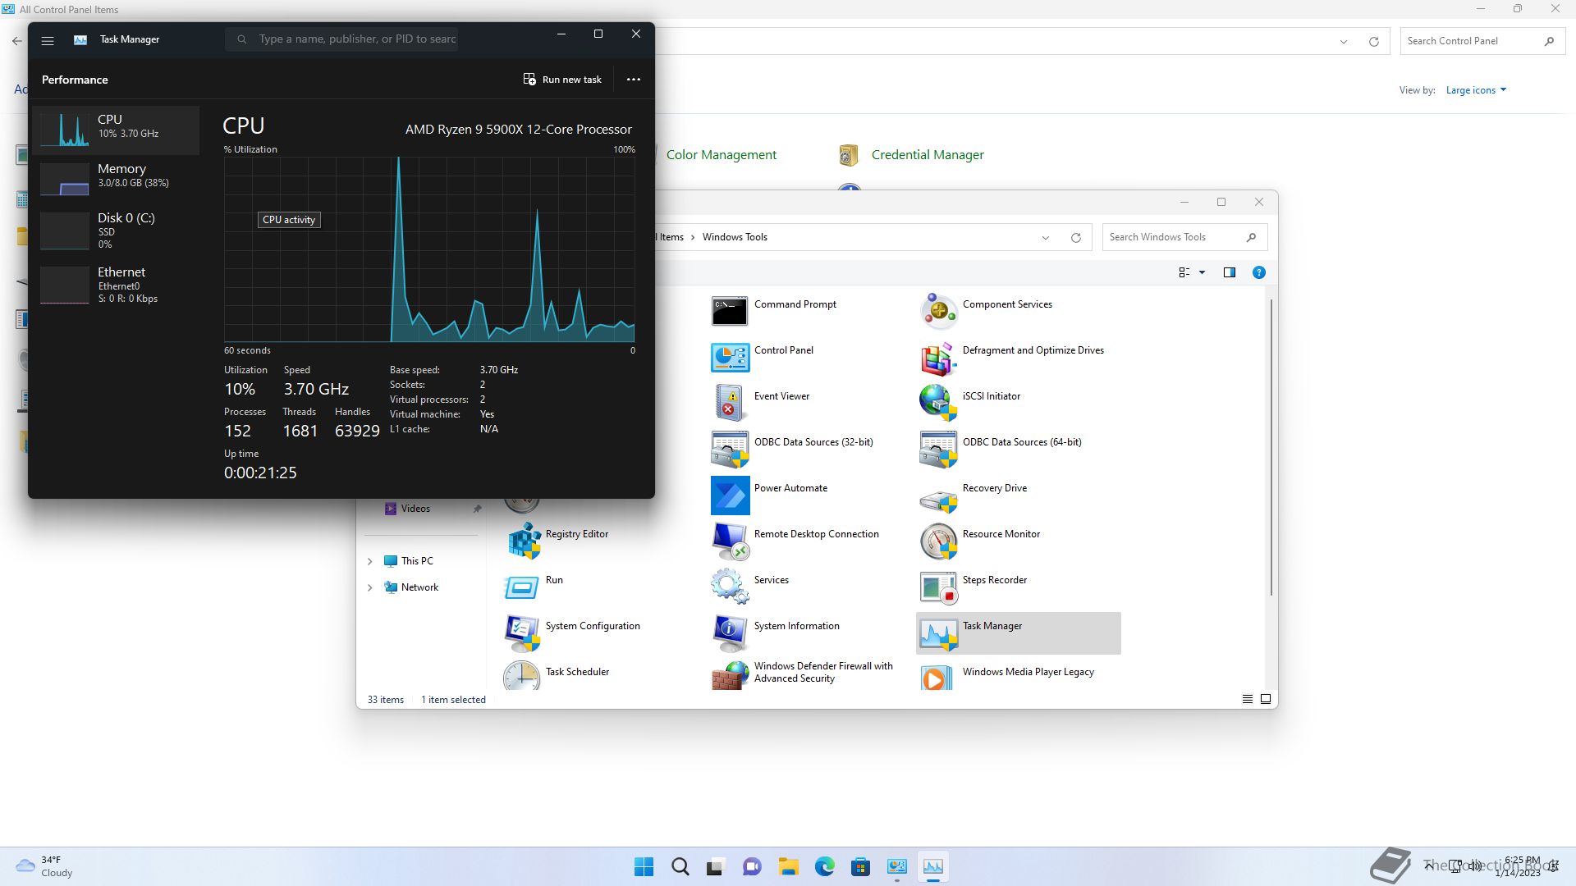Open Windows Media Player Legacy icon
The height and width of the screenshot is (886, 1576).
(x=937, y=678)
